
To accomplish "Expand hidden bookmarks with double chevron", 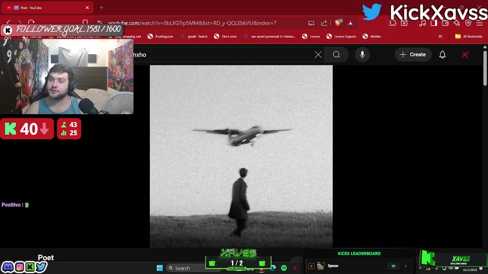I will tap(440, 37).
